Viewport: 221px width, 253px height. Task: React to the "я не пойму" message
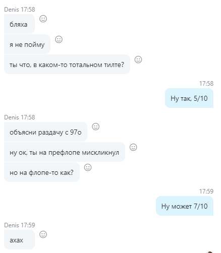point(59,39)
